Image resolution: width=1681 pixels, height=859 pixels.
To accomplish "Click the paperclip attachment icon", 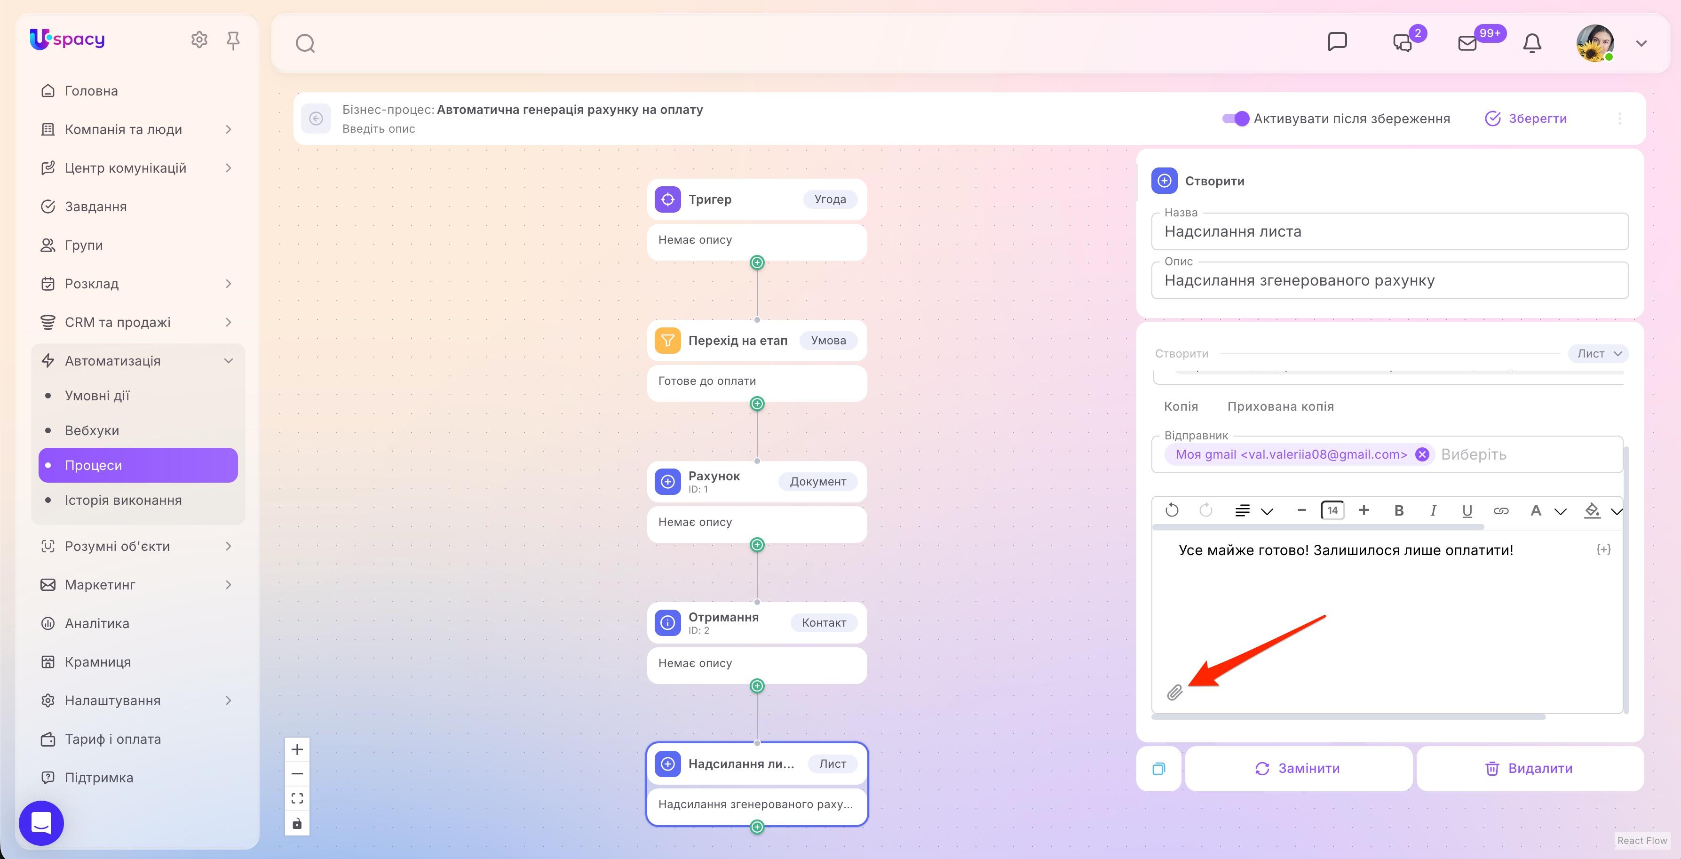I will [x=1174, y=692].
